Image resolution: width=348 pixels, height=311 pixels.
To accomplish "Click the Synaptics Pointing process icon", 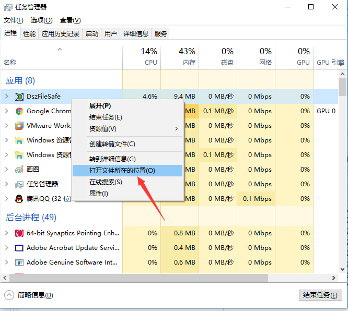I will [19, 233].
